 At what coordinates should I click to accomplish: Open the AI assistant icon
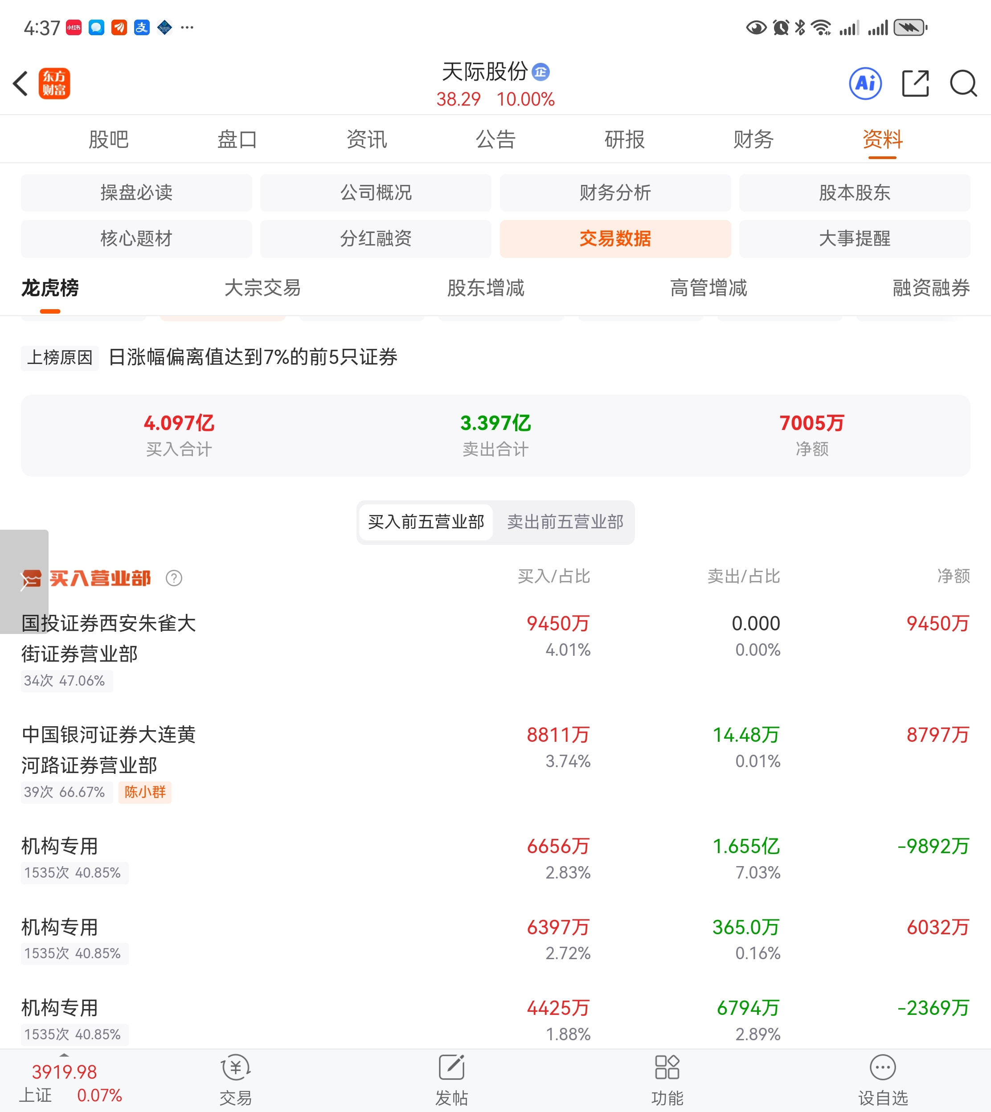[865, 83]
